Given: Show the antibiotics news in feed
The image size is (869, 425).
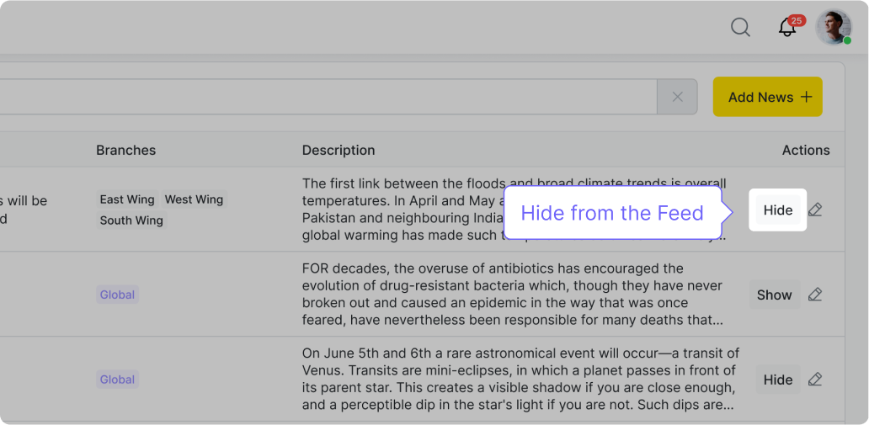Looking at the screenshot, I should [x=774, y=295].
